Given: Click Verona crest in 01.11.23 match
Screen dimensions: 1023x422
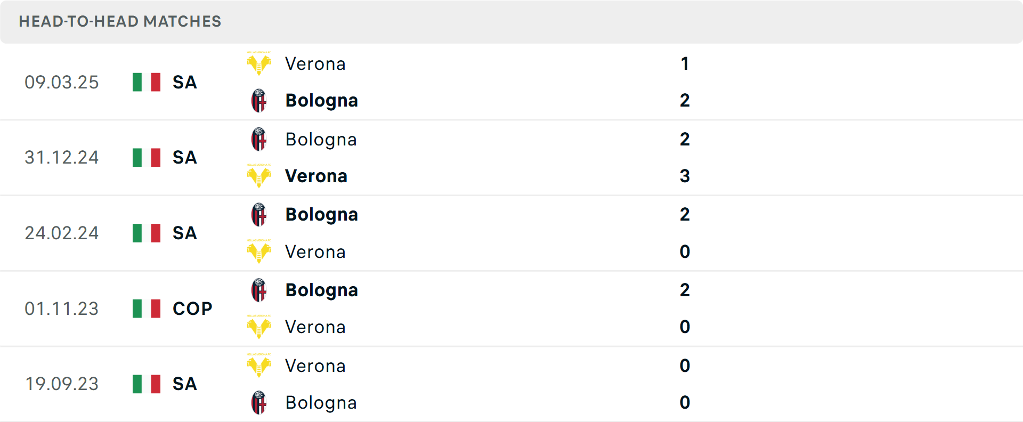Looking at the screenshot, I should point(259,327).
